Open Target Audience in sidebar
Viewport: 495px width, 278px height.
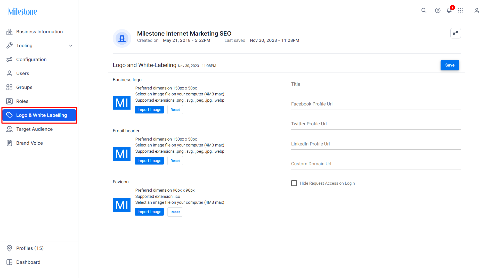(39, 129)
